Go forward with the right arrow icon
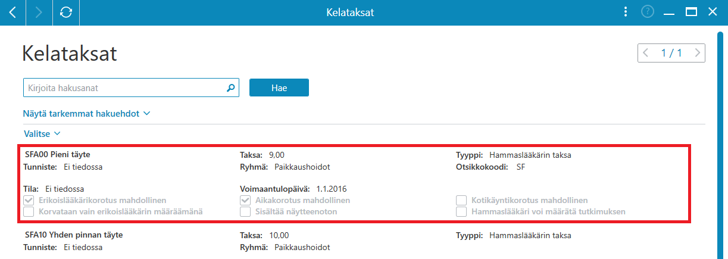 click(39, 12)
